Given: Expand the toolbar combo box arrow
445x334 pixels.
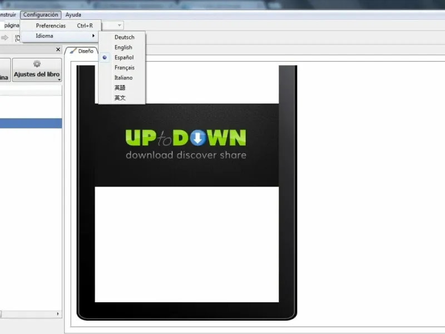Looking at the screenshot, I should click(120, 25).
